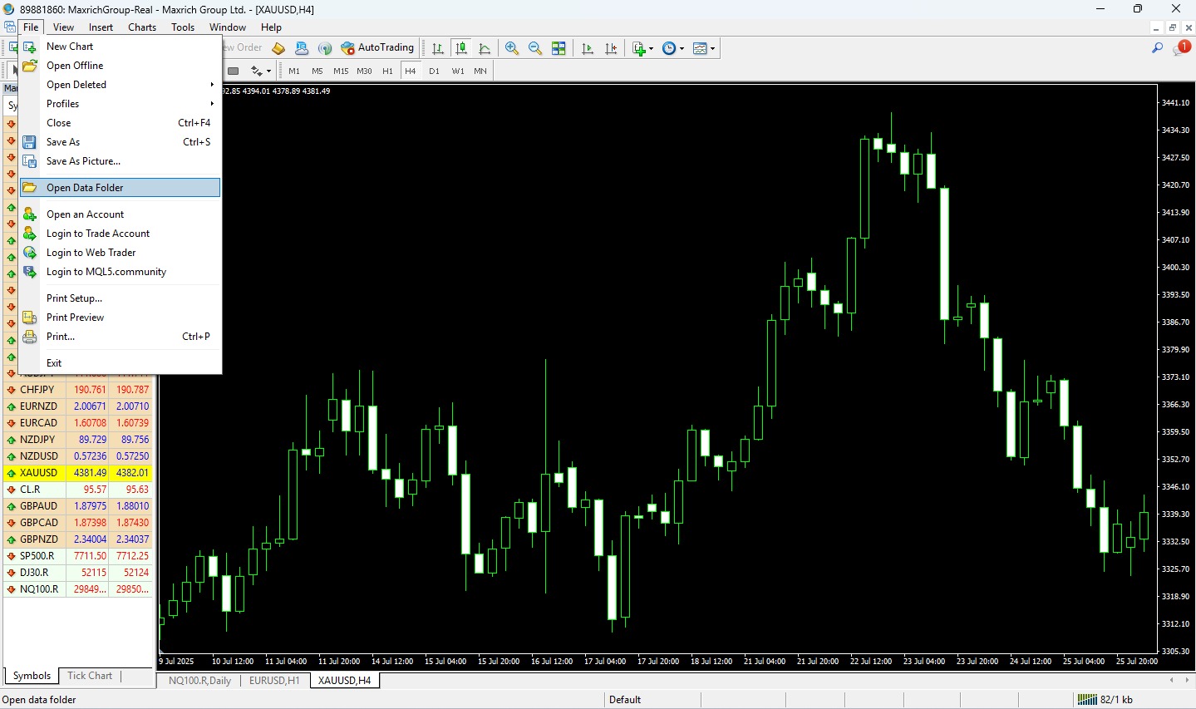The height and width of the screenshot is (709, 1196).
Task: Switch timeframe to M1
Action: [x=294, y=71]
